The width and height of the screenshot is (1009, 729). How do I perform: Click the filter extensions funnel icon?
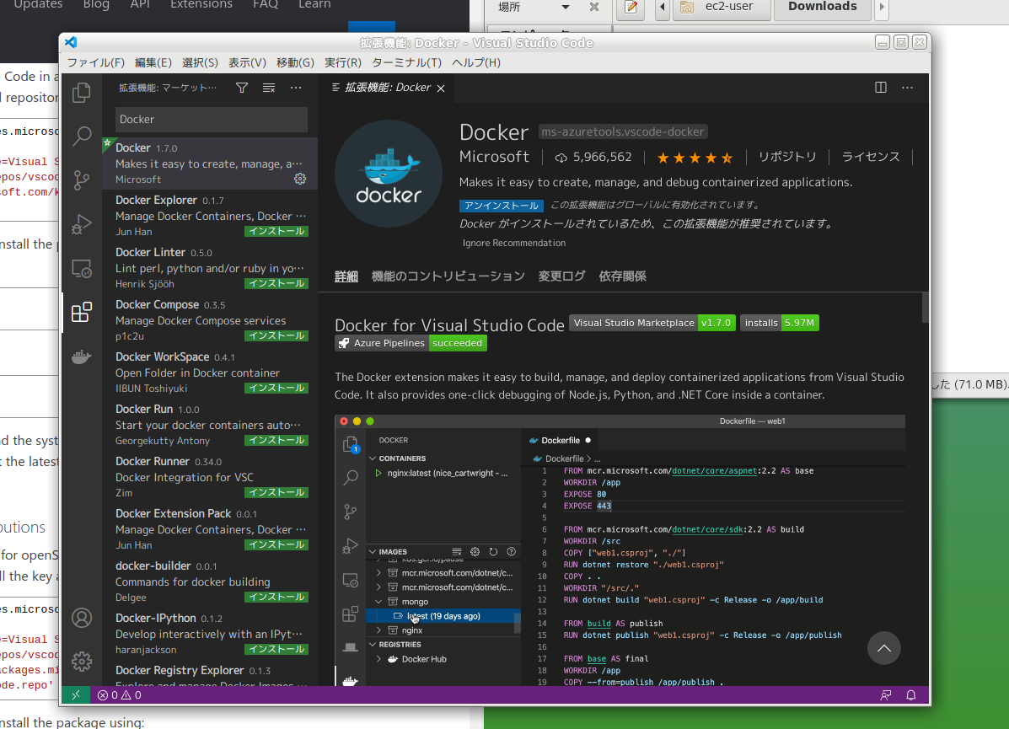point(242,88)
